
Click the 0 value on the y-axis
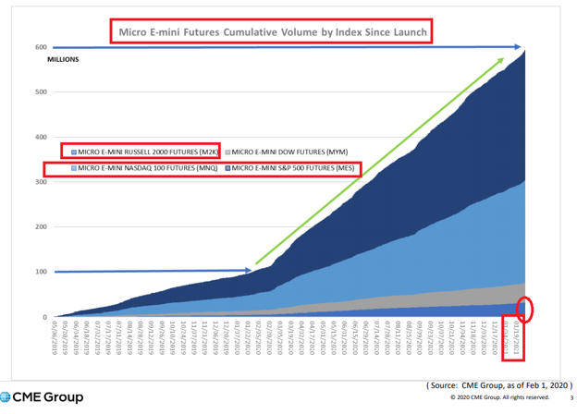pyautogui.click(x=45, y=317)
